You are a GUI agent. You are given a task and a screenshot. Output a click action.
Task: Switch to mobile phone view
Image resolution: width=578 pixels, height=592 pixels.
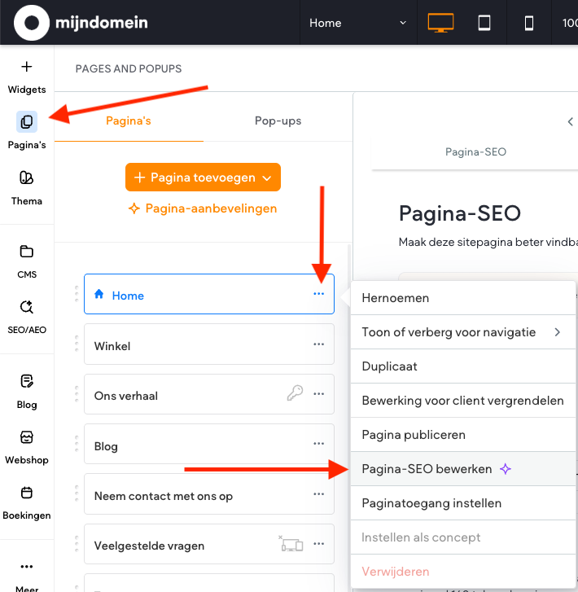pyautogui.click(x=529, y=23)
